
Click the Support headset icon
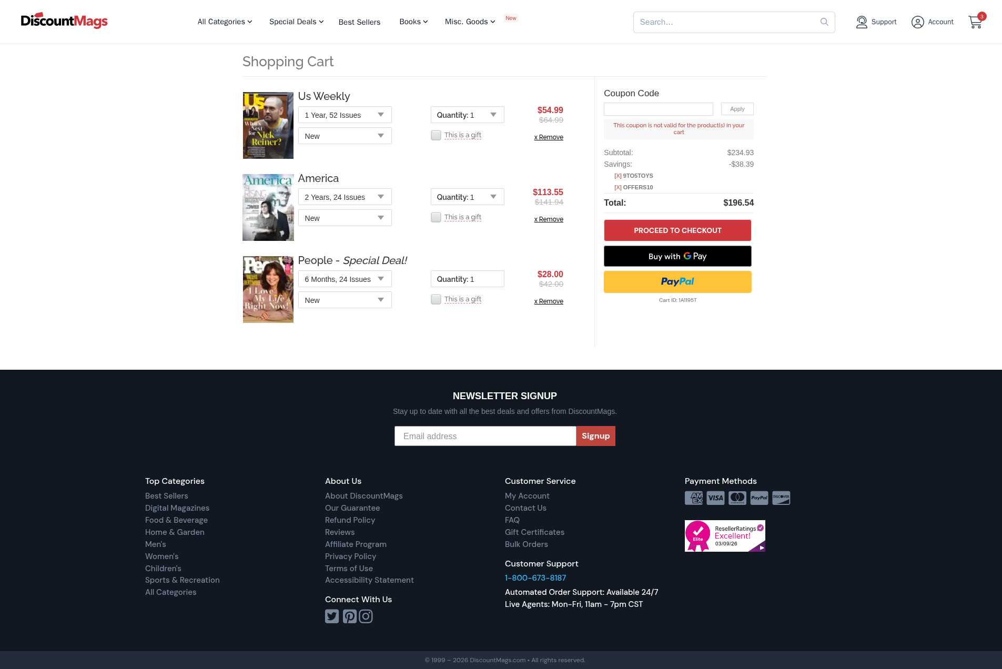click(x=861, y=22)
